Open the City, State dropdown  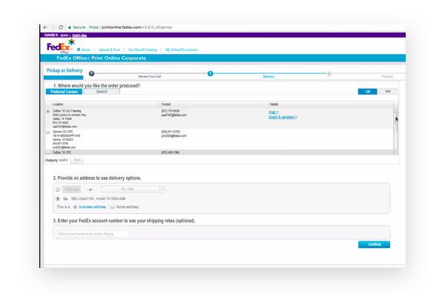click(133, 189)
